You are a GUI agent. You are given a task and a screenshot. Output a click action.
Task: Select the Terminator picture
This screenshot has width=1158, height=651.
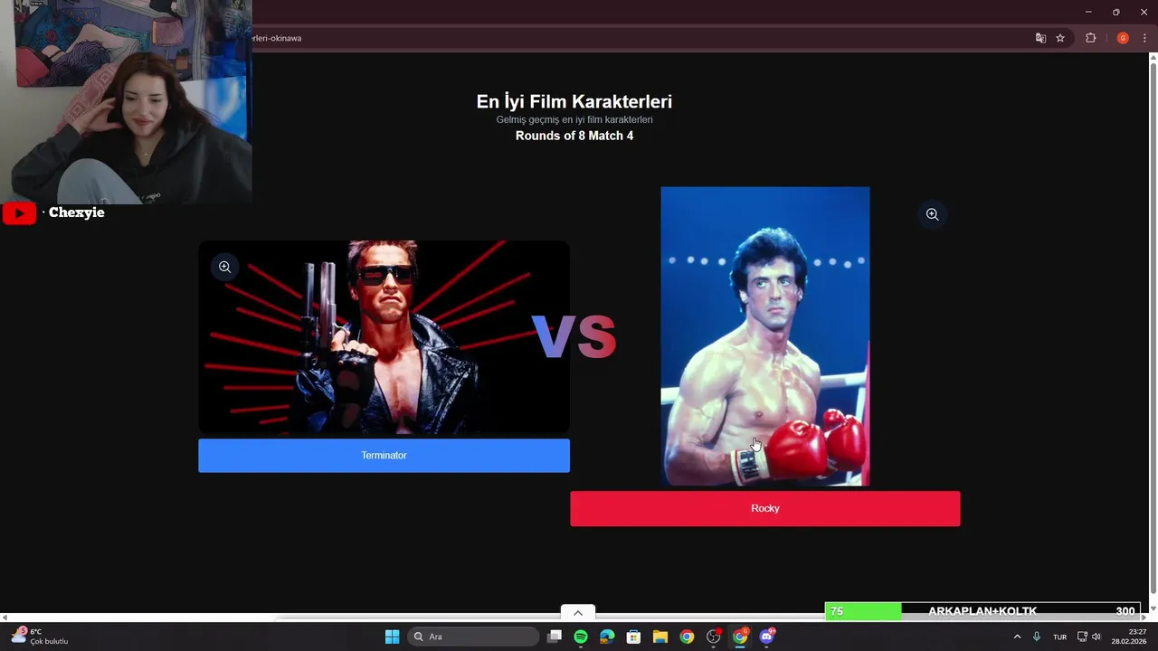[x=384, y=337]
